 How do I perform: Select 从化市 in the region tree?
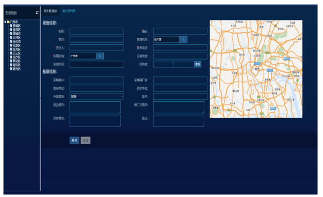point(16,41)
